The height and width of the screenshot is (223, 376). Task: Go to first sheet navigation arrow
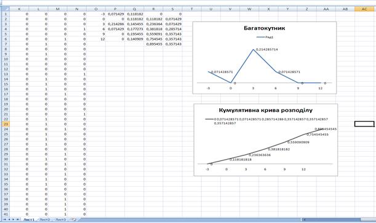[4, 219]
